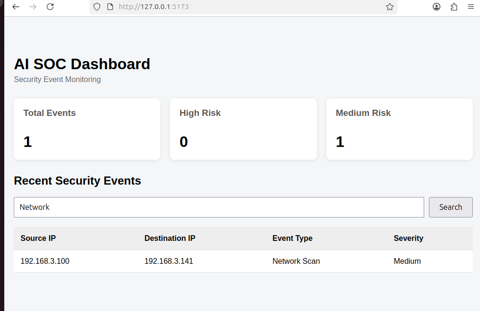Select destination IP 192.168.3.141 cell

[169, 261]
